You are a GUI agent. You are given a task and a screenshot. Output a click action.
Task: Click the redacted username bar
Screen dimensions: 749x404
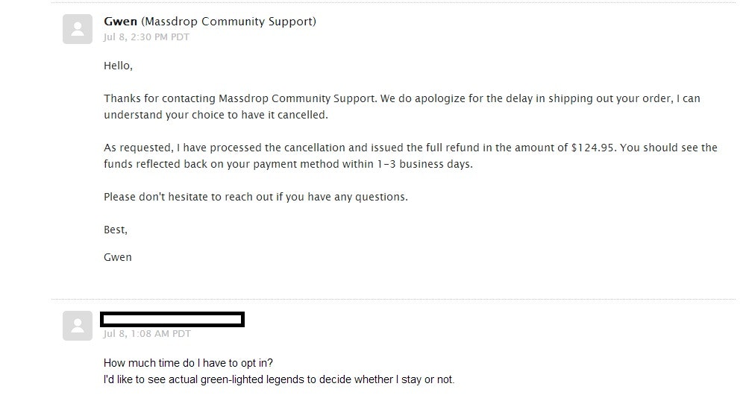pos(172,319)
